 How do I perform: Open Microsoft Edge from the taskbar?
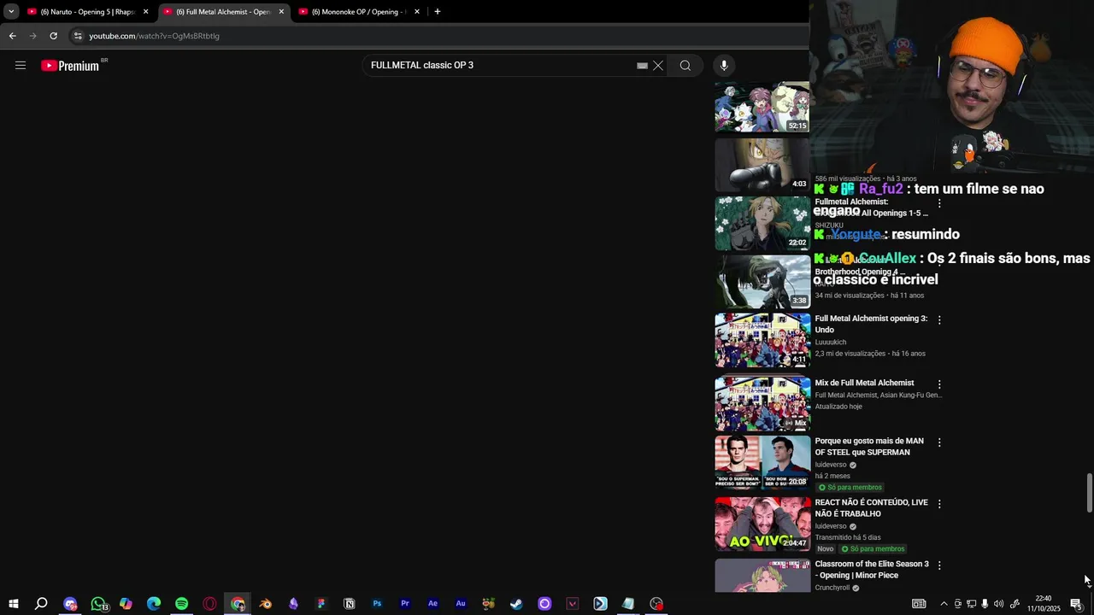[154, 604]
